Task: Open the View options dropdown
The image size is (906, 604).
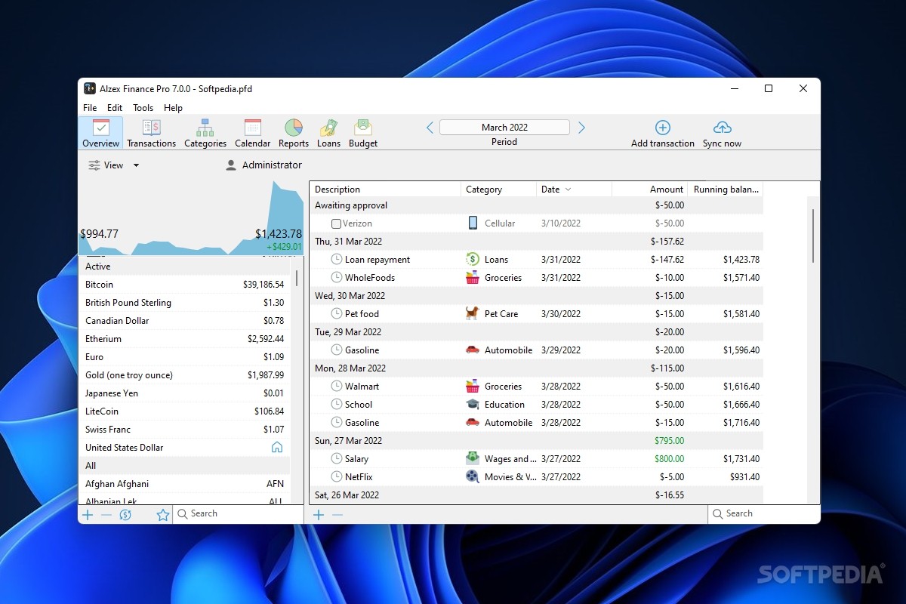Action: click(x=114, y=165)
